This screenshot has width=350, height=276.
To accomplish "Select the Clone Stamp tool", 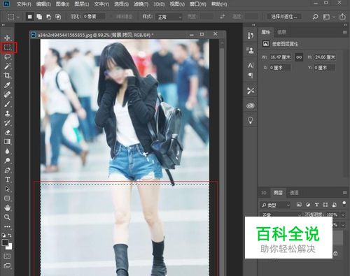I will pos(7,113).
